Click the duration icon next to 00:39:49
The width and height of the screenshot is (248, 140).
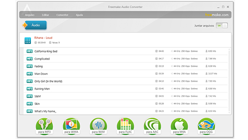coord(36,43)
